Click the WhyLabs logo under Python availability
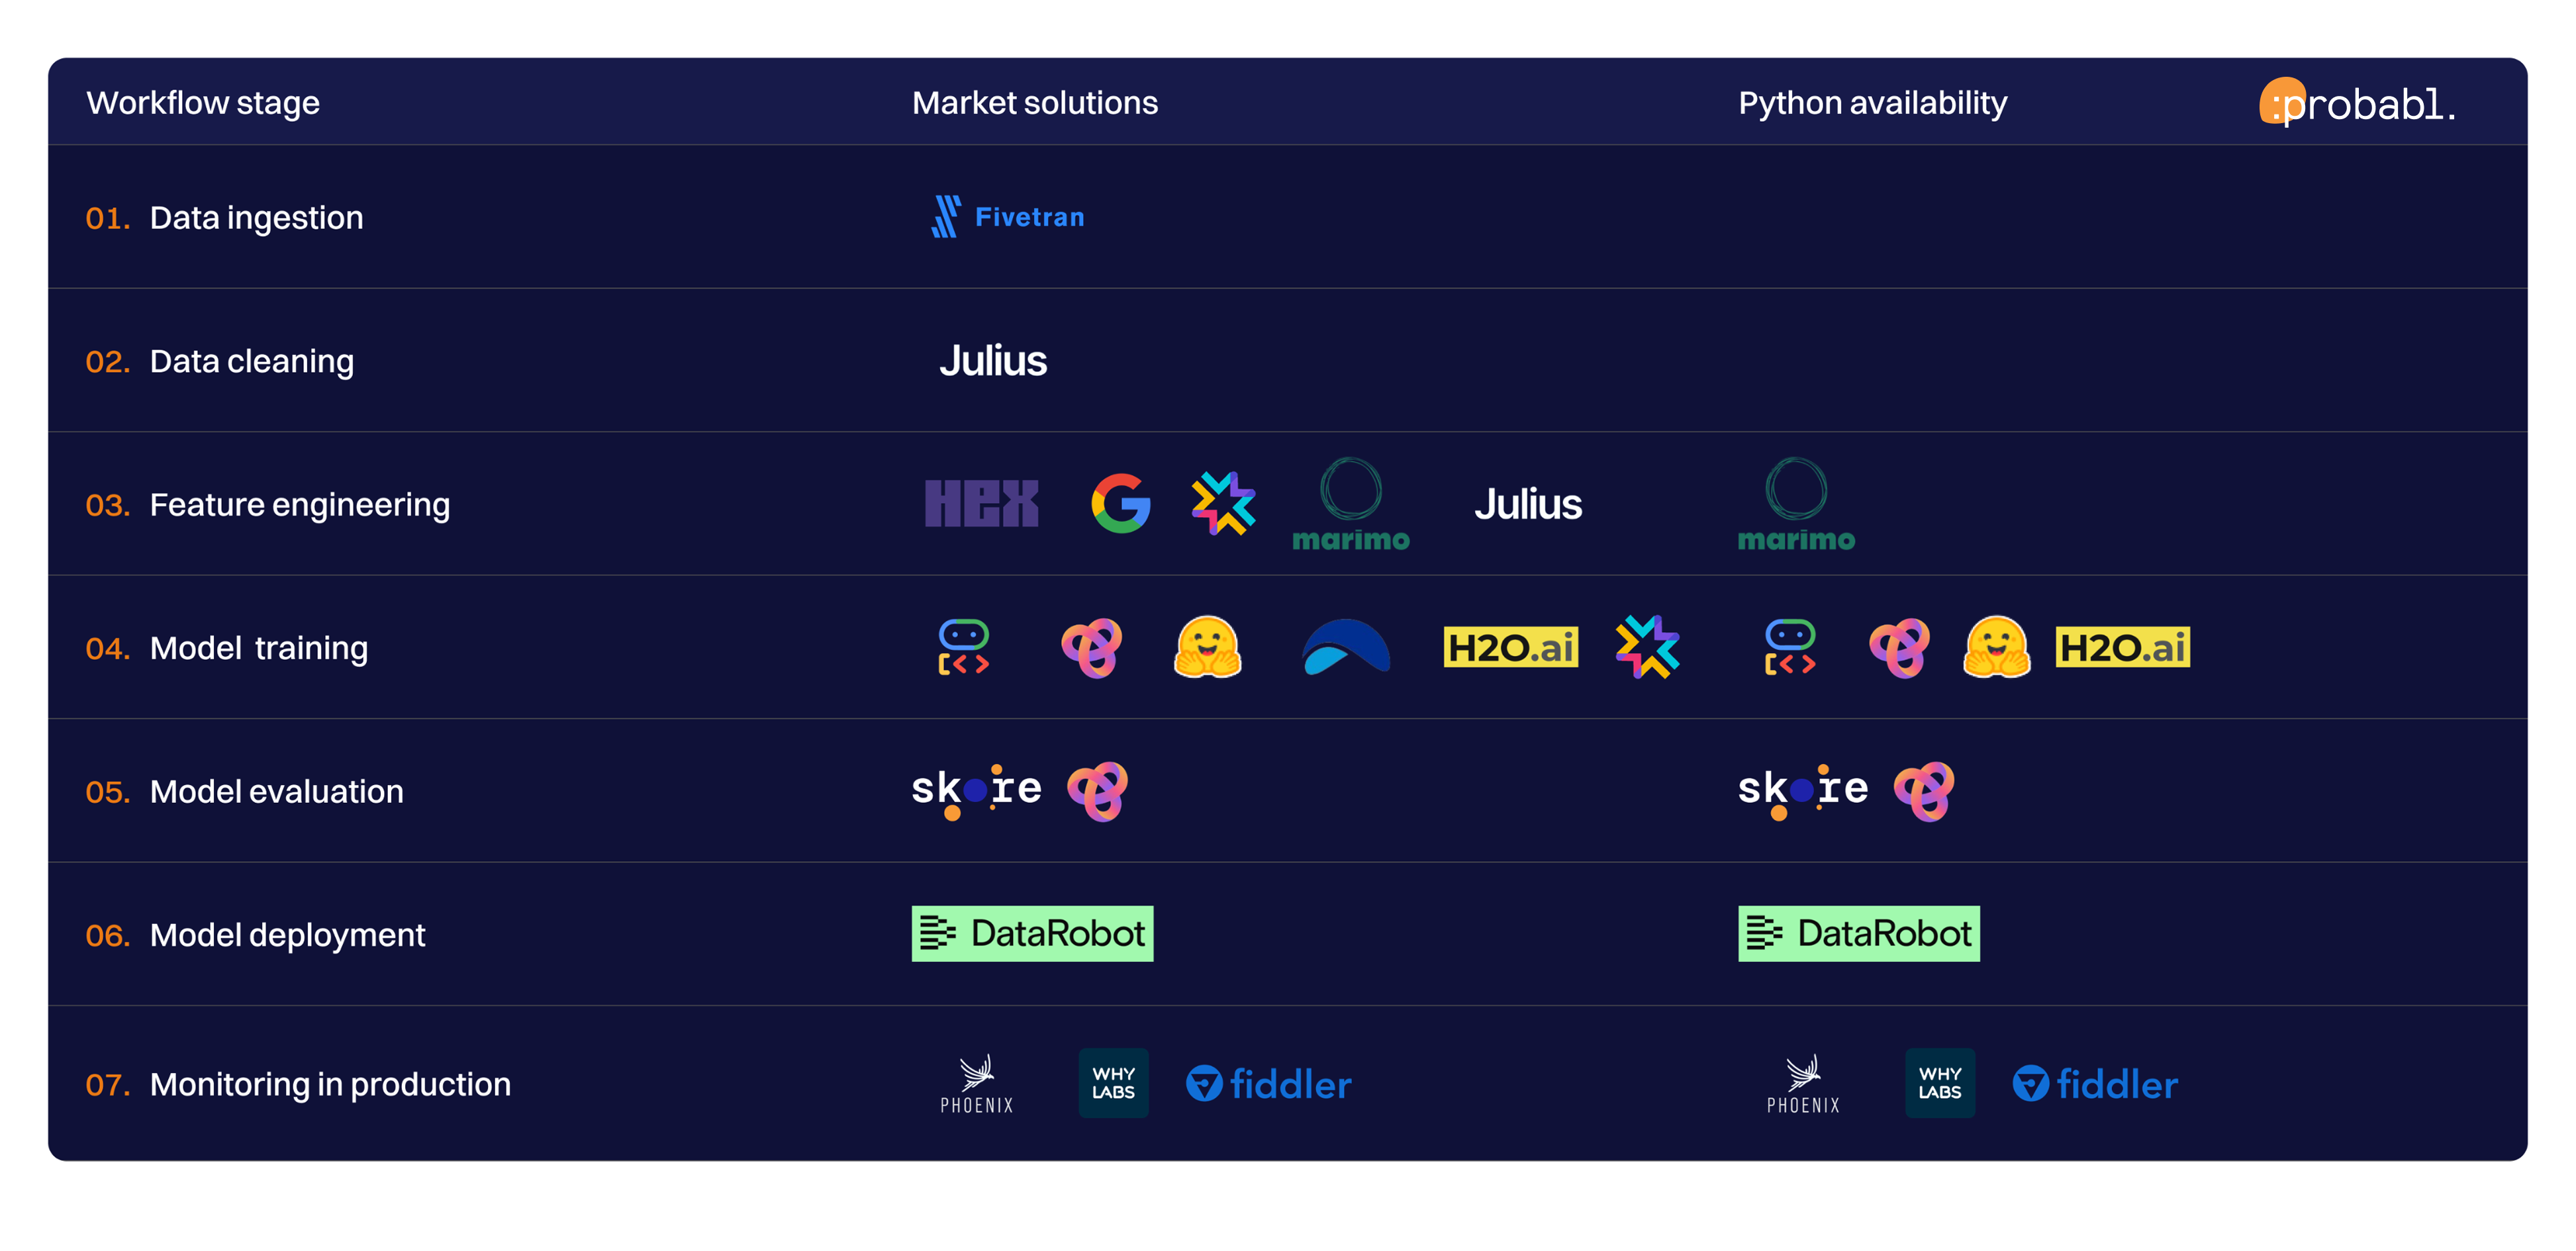This screenshot has height=1251, width=2576. point(1940,1083)
